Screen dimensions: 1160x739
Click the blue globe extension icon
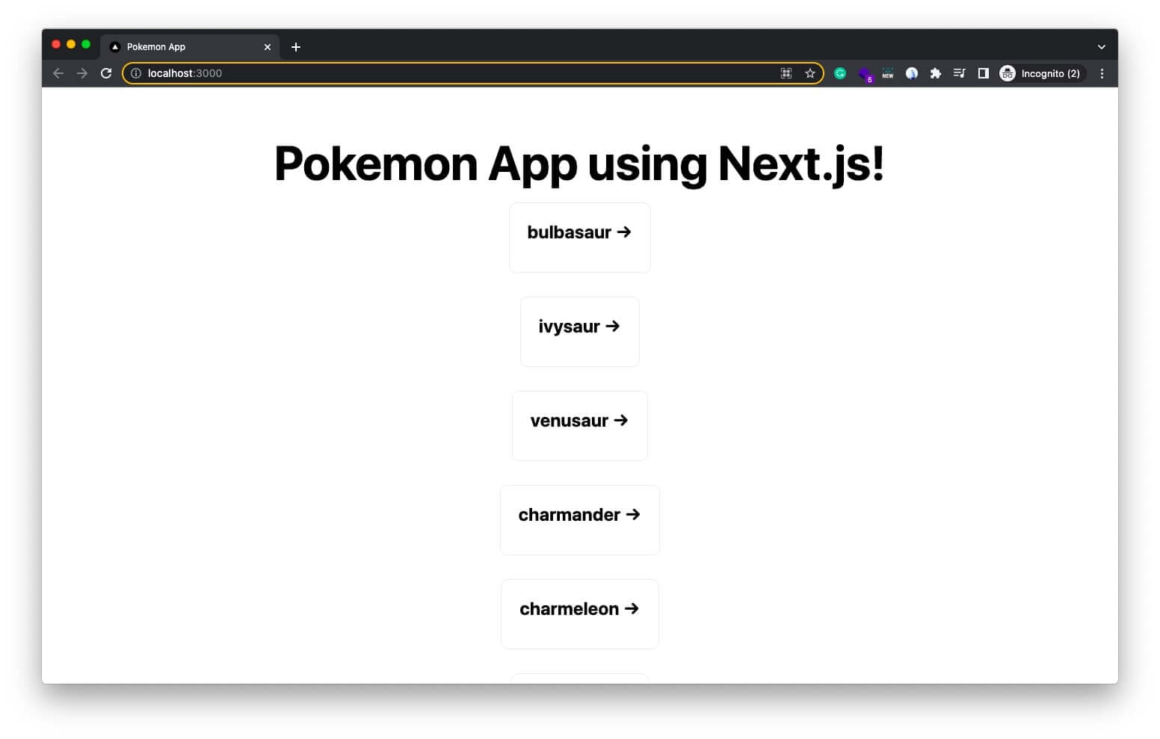click(911, 73)
